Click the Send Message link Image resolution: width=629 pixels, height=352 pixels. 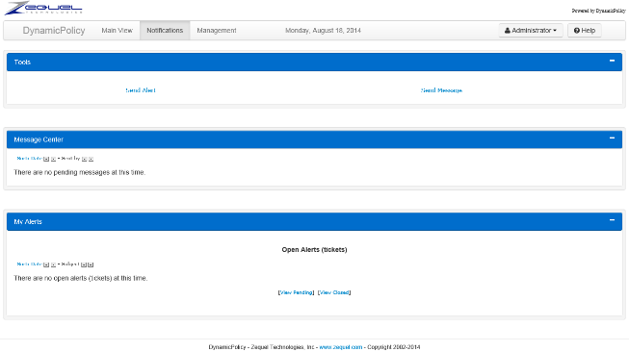coord(441,90)
